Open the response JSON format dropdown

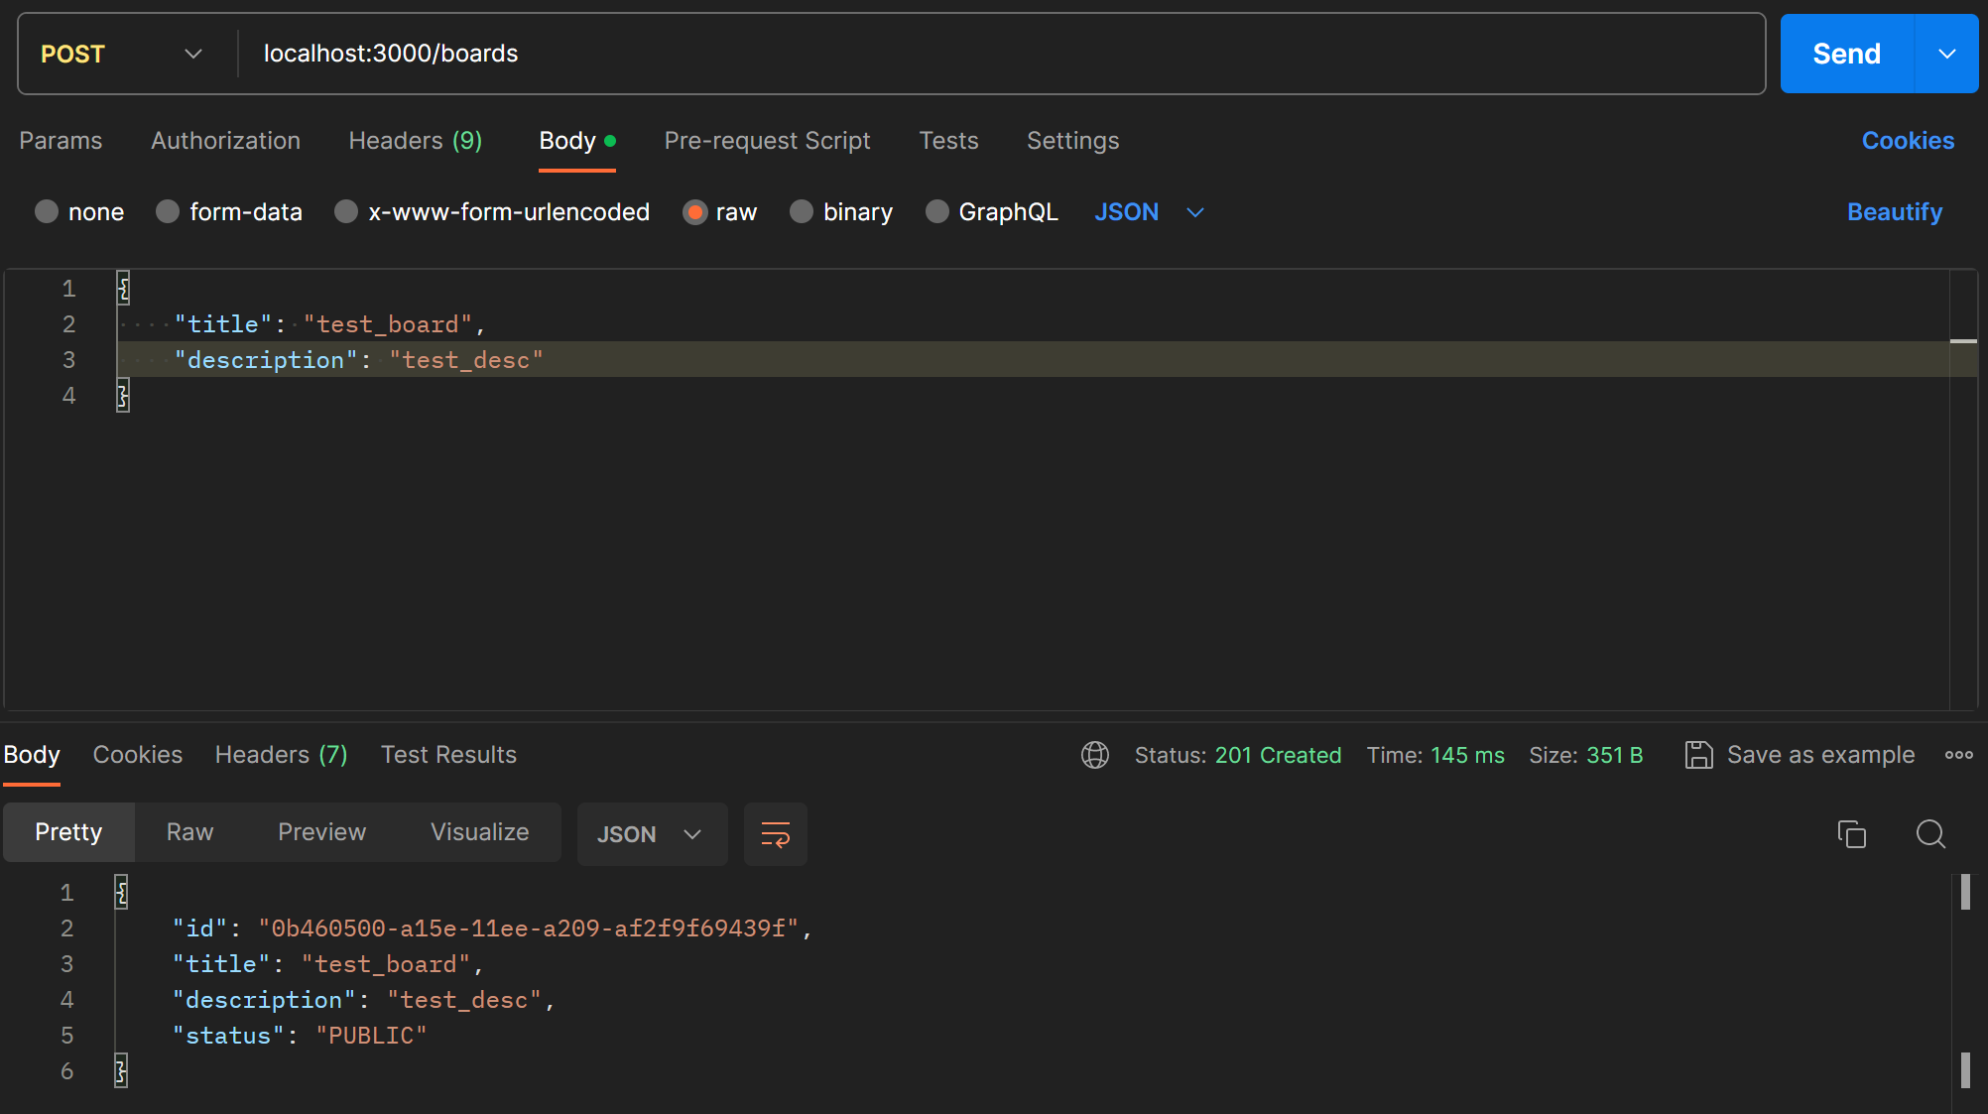click(651, 834)
